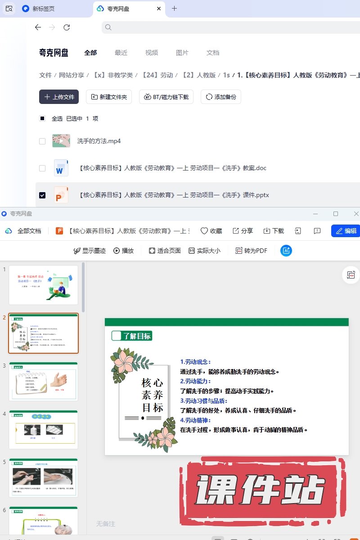Click the favorite heart icon (收藏)
The width and height of the screenshot is (360, 540).
coord(204,231)
